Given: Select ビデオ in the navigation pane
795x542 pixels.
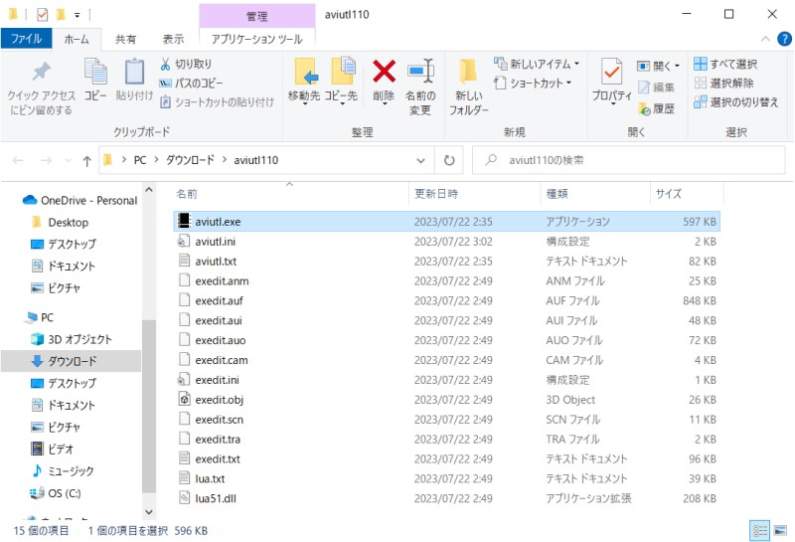Looking at the screenshot, I should click(x=53, y=450).
